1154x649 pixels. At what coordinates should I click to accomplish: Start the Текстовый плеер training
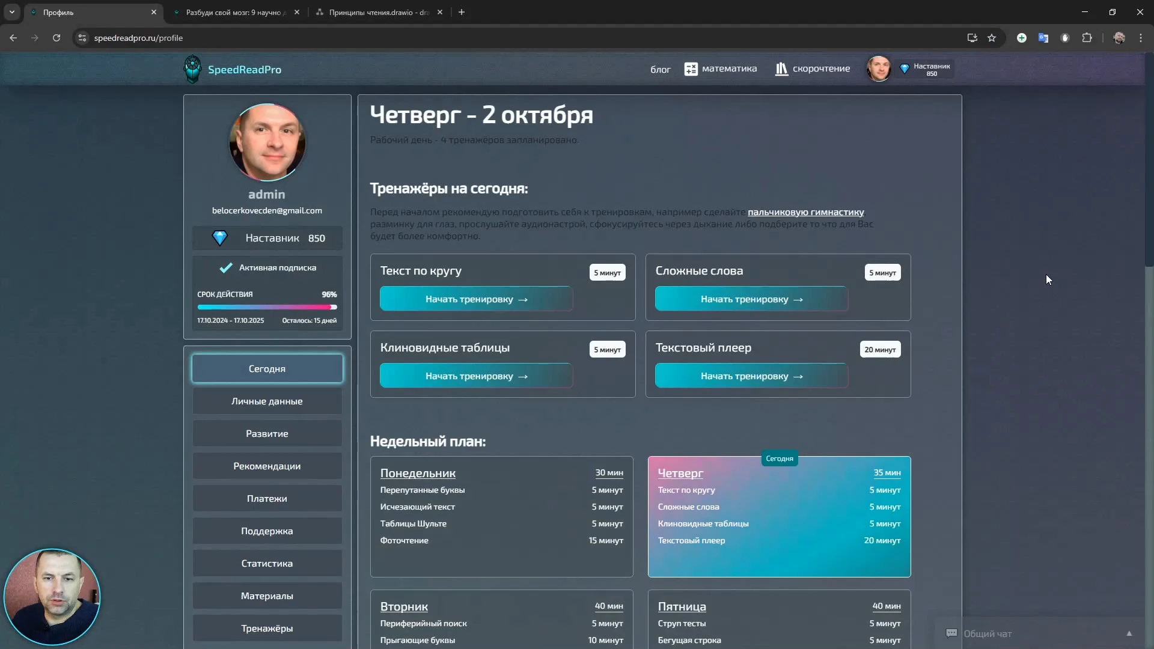[751, 376]
